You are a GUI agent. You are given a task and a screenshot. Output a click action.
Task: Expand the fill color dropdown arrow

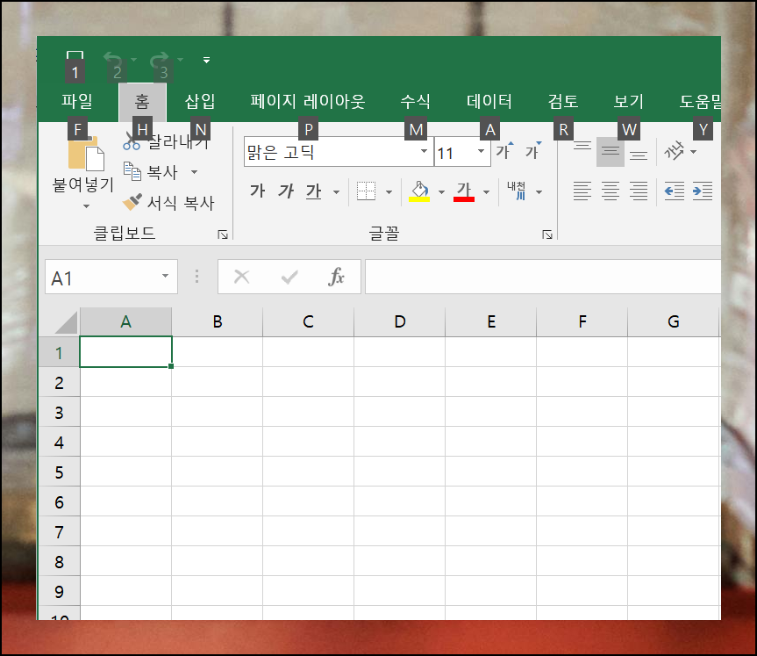(x=441, y=192)
